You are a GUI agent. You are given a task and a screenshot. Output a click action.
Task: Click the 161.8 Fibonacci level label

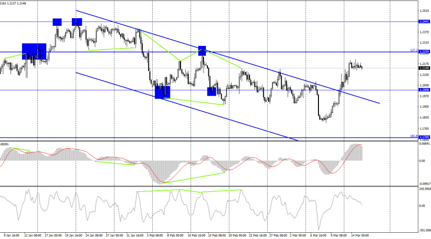coord(414,136)
